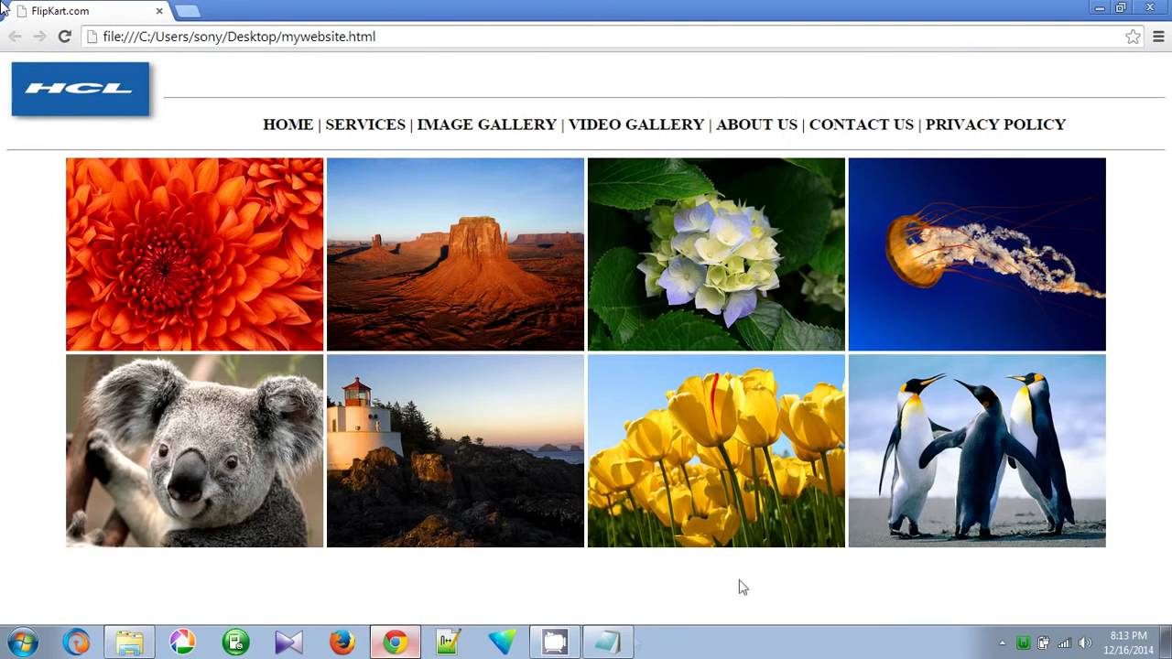Screen dimensions: 1172x659
Task: Close the FlipKart.com tab
Action: point(159,11)
